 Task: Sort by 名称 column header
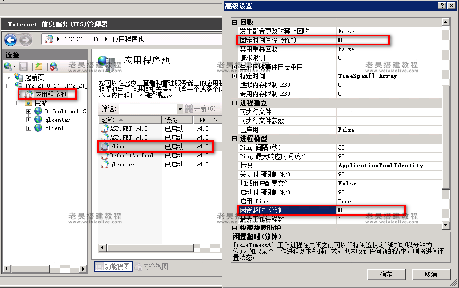(130, 120)
